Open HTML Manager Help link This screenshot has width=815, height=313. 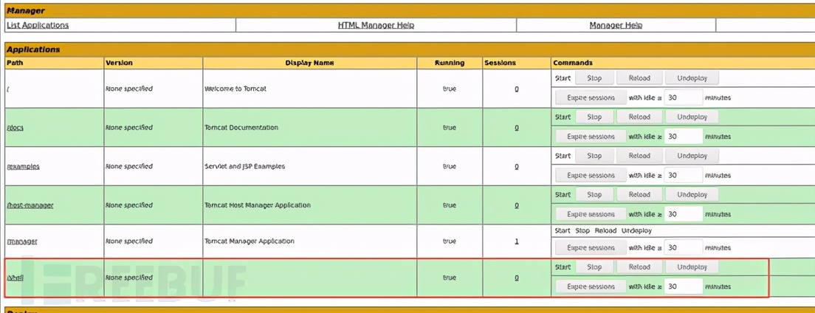pyautogui.click(x=376, y=25)
